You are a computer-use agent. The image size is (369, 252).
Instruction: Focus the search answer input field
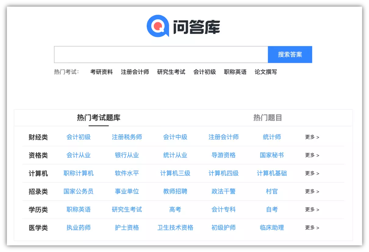(161, 55)
